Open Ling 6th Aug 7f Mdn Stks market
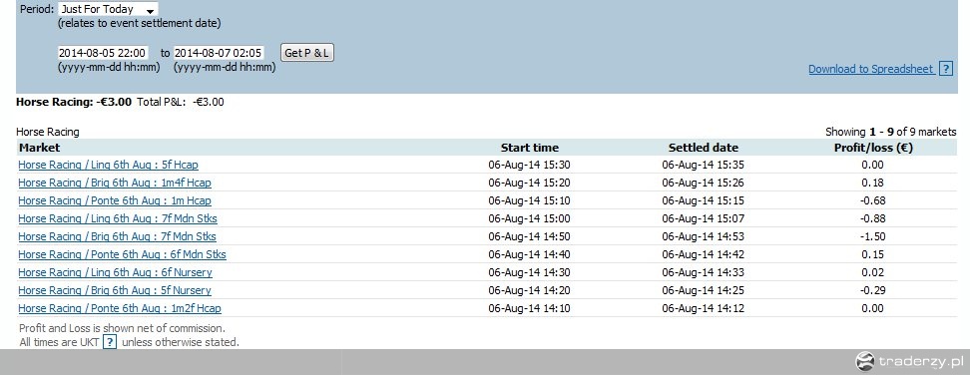970x375 pixels. pos(118,218)
